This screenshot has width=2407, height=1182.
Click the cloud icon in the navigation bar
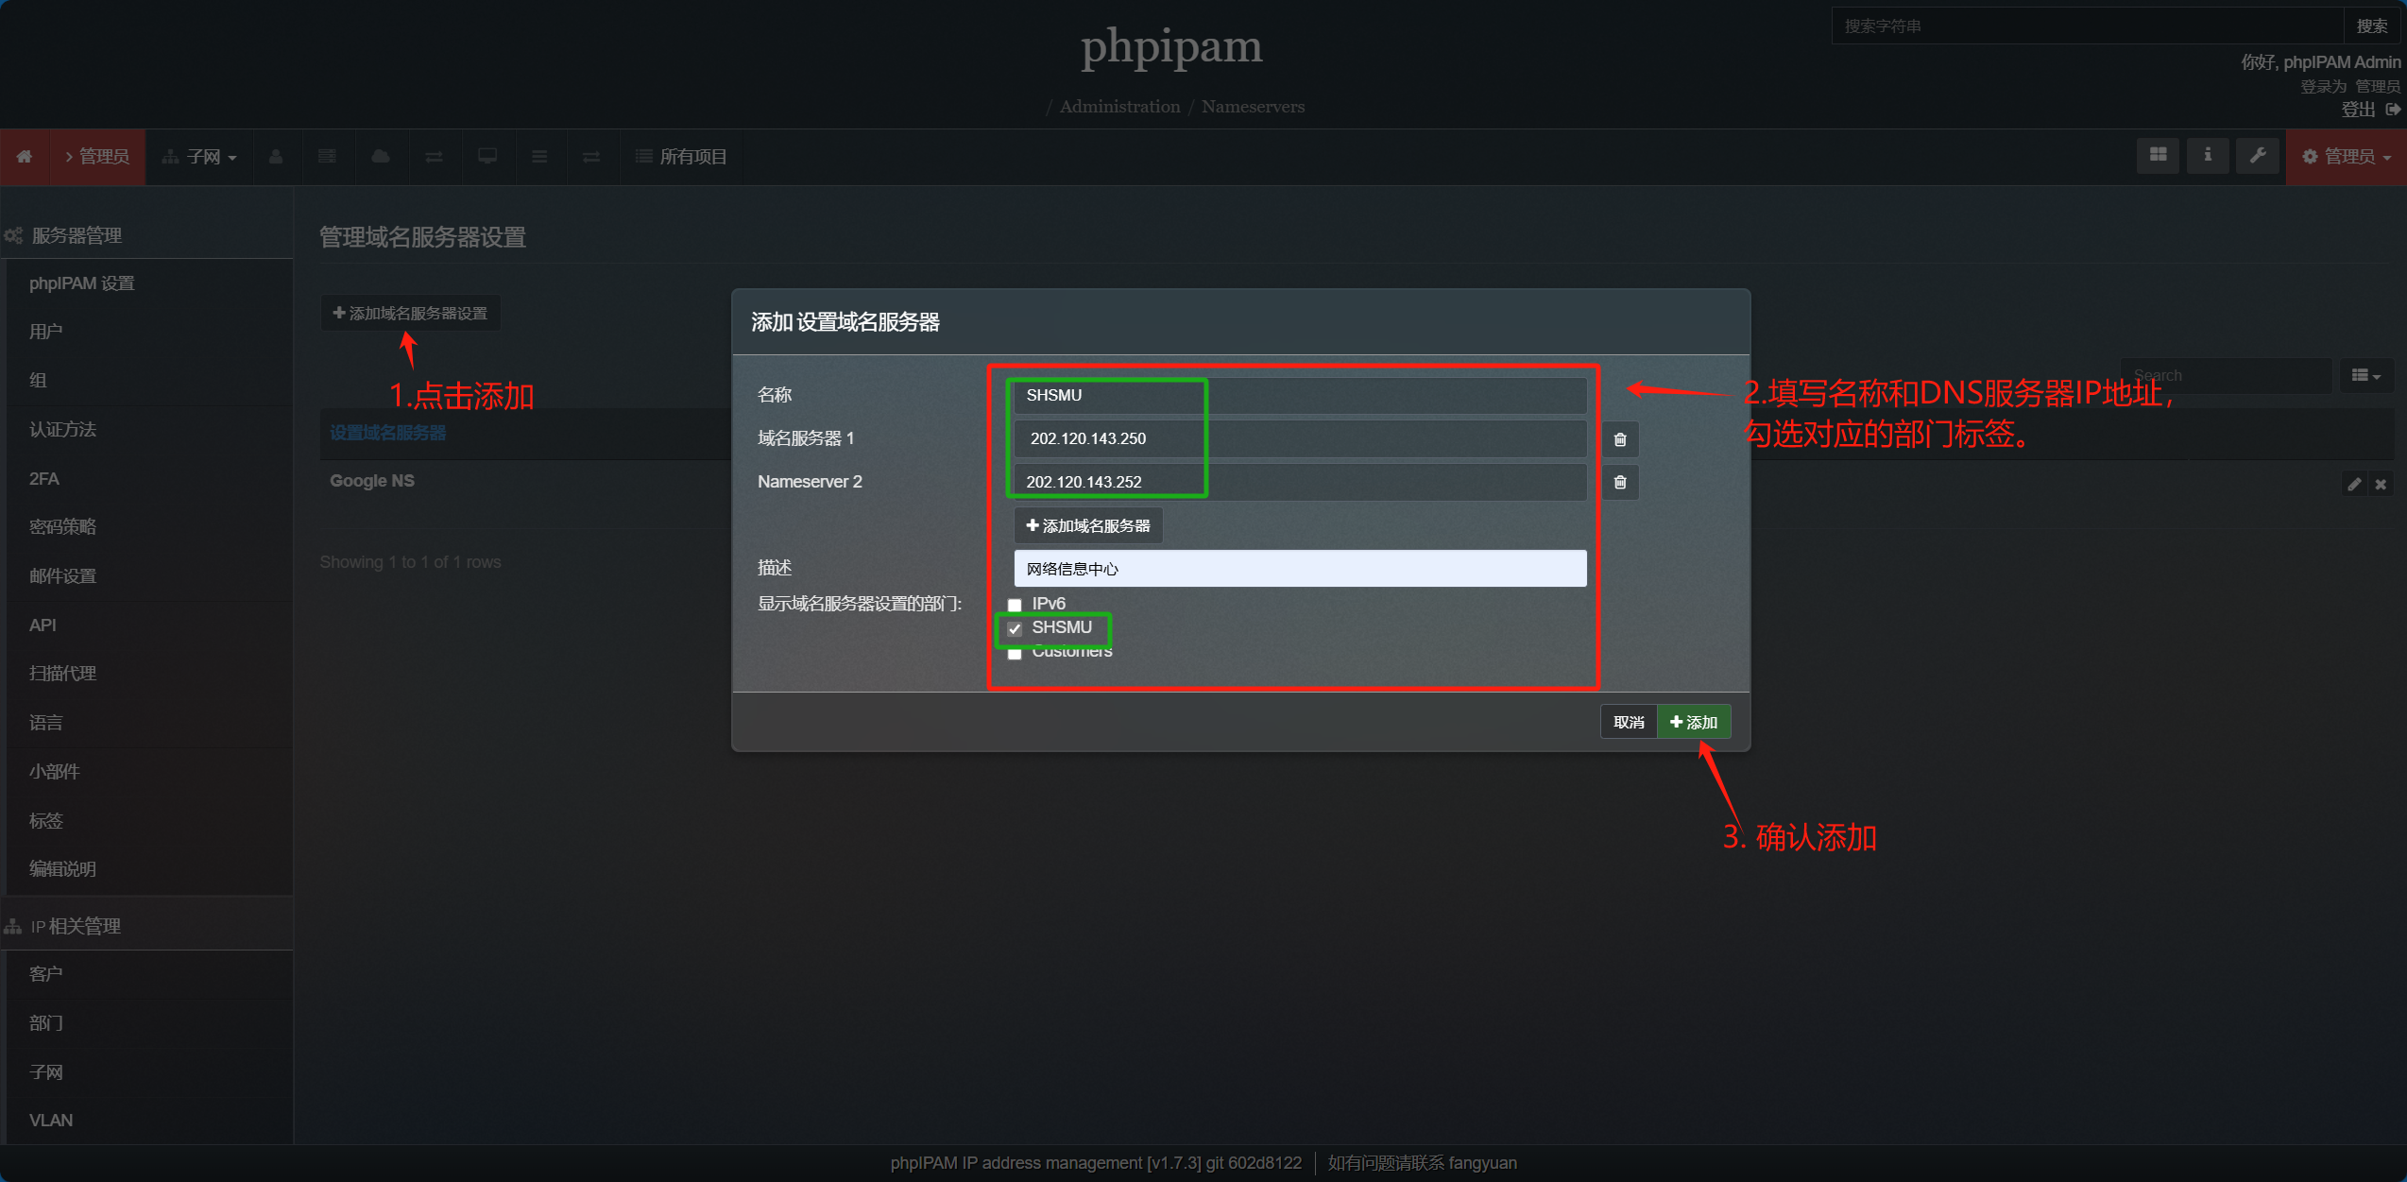381,157
